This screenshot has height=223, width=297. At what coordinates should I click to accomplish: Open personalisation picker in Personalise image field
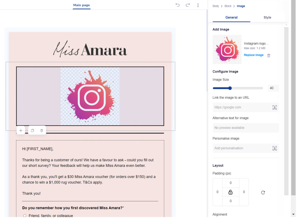coord(274,148)
